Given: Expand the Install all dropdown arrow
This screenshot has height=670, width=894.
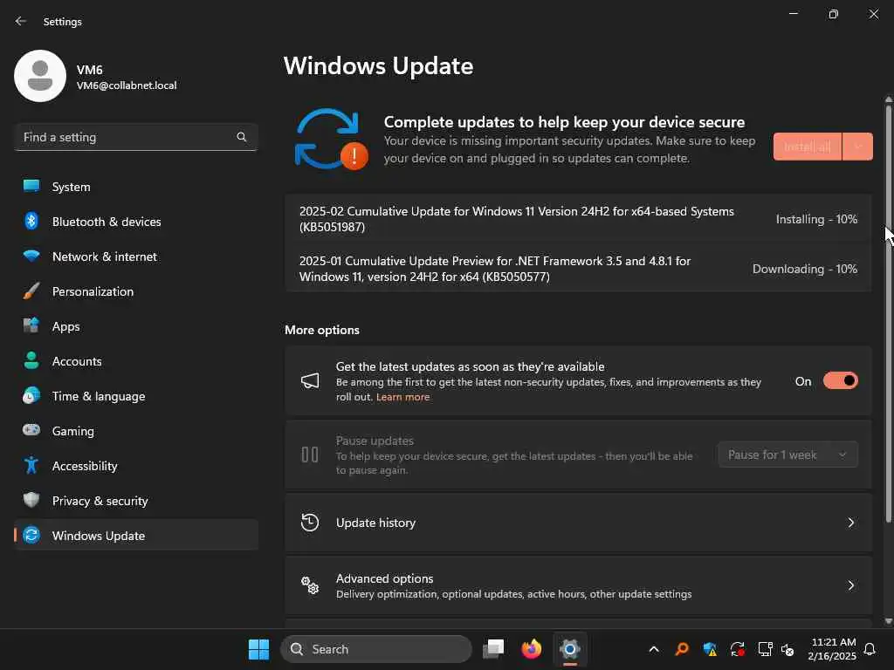Looking at the screenshot, I should tap(857, 147).
